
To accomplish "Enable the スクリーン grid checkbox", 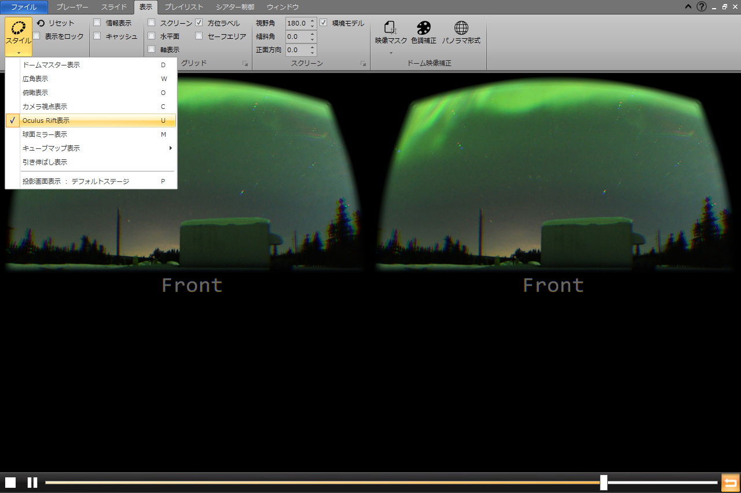I will pyautogui.click(x=152, y=23).
